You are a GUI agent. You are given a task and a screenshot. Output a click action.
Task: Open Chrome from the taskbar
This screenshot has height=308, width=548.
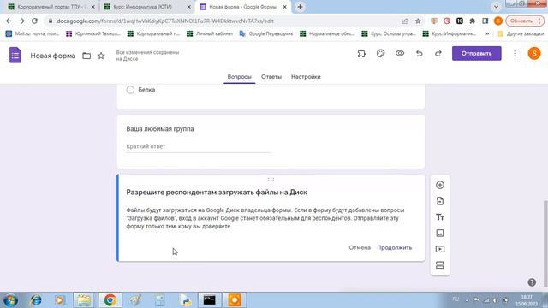(x=110, y=300)
